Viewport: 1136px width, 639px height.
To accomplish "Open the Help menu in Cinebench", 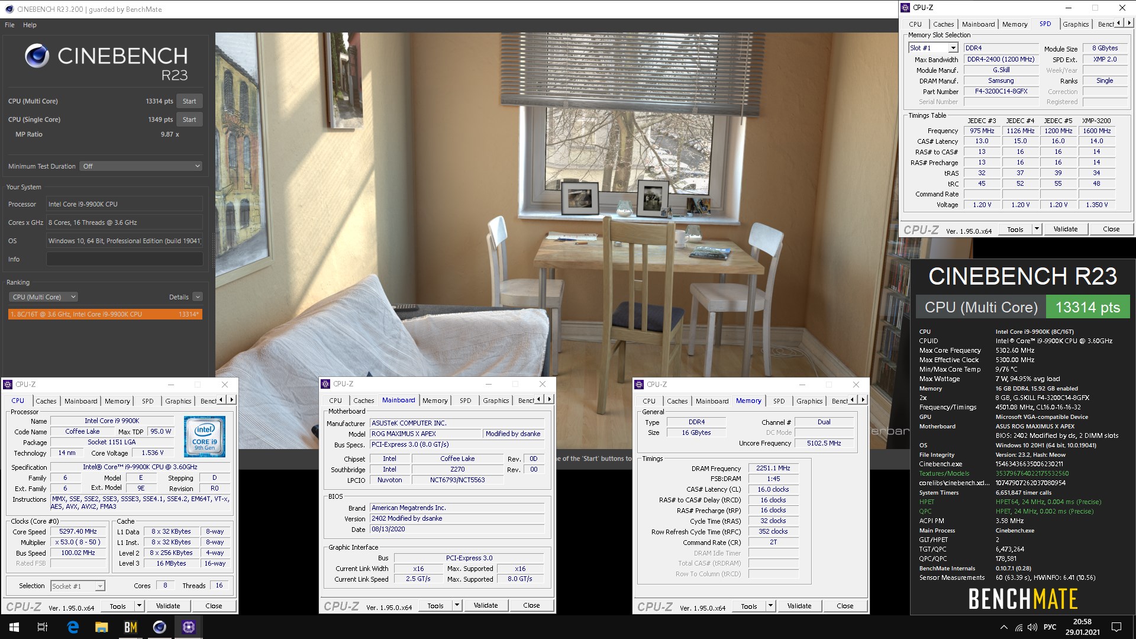I will click(x=30, y=25).
